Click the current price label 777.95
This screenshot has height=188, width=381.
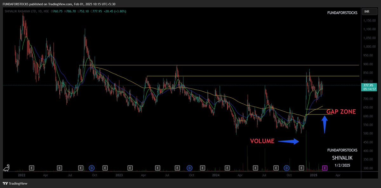tap(368, 85)
